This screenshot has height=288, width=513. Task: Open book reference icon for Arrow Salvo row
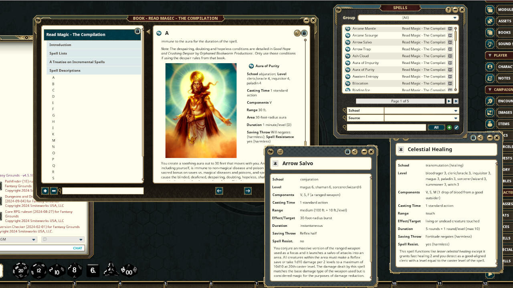[450, 42]
